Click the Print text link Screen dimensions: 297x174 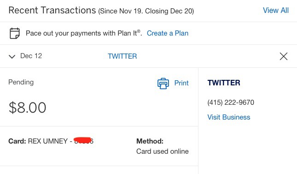(x=181, y=83)
